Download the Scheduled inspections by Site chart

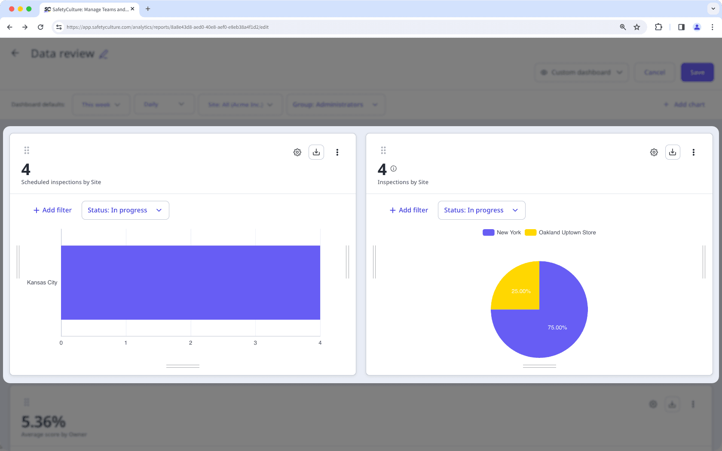pyautogui.click(x=316, y=152)
